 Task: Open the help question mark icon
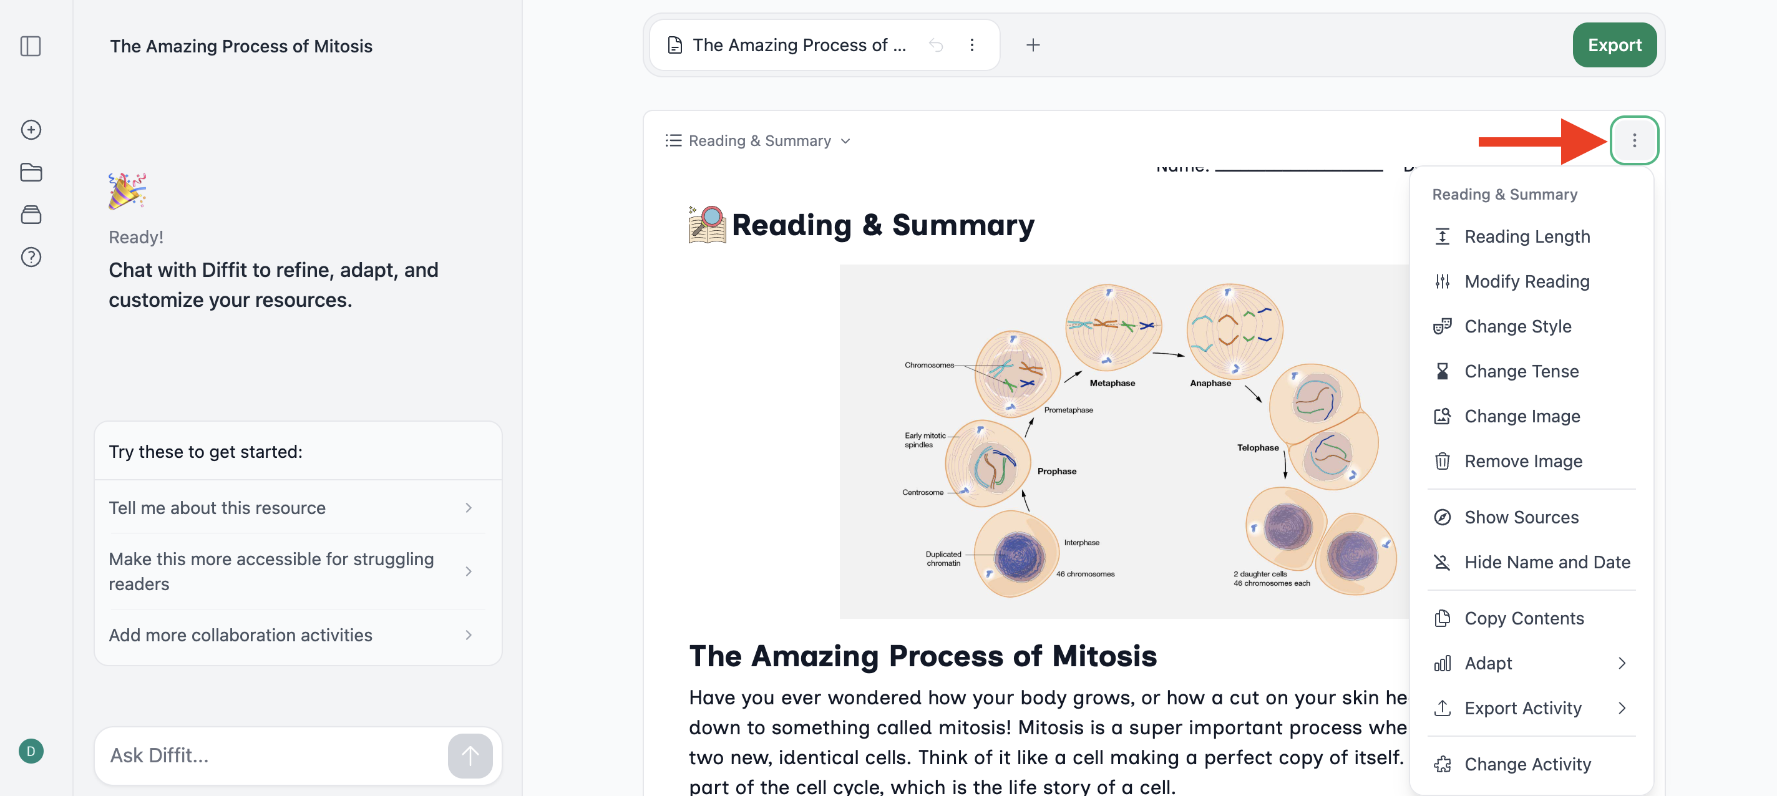coord(31,257)
